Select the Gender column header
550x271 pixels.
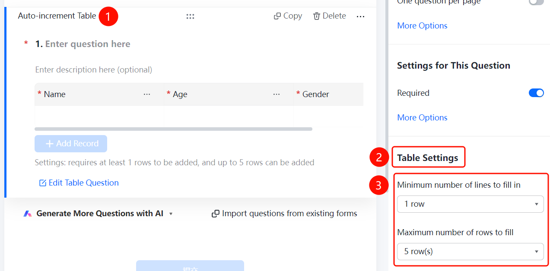[x=328, y=94]
